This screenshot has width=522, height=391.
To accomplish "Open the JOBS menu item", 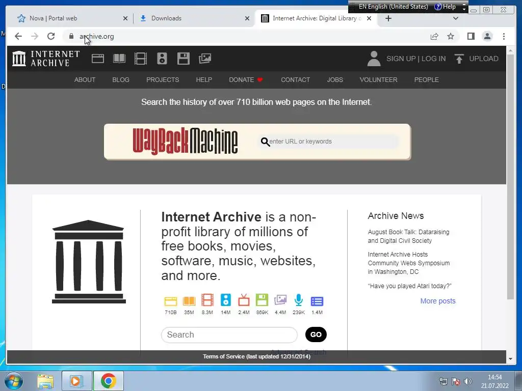I will (x=335, y=80).
